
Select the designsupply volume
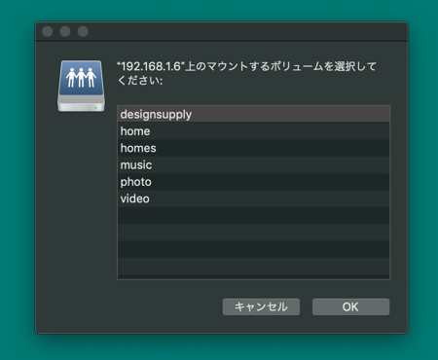[x=253, y=114]
